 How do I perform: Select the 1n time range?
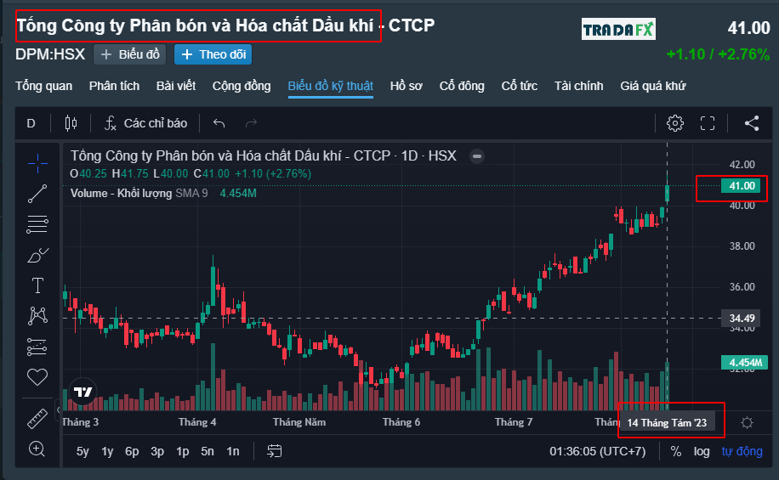(233, 451)
